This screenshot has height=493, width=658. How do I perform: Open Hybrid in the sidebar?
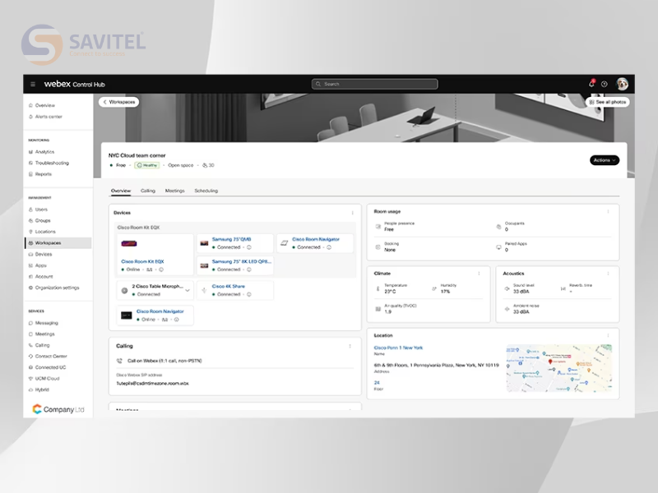pos(42,389)
